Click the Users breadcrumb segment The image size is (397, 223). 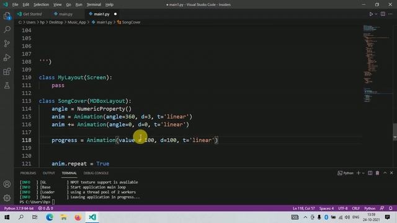point(31,22)
